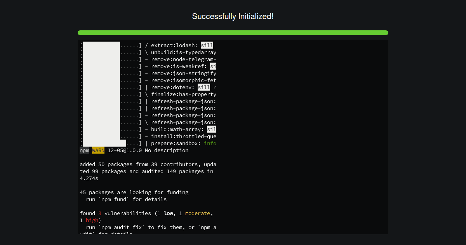Screen dimensions: 466x245
Task: Click the yellow WARN indicator
Action: click(98, 150)
